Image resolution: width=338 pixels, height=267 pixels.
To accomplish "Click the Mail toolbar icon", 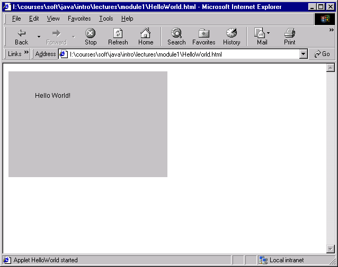I will click(x=260, y=36).
